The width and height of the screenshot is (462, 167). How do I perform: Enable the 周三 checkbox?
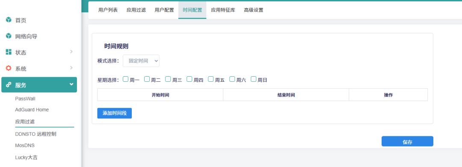point(168,79)
